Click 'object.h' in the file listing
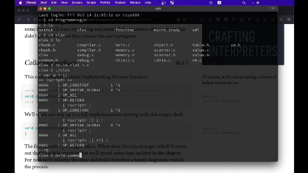This screenshot has width=308, height=173. click(x=164, y=45)
